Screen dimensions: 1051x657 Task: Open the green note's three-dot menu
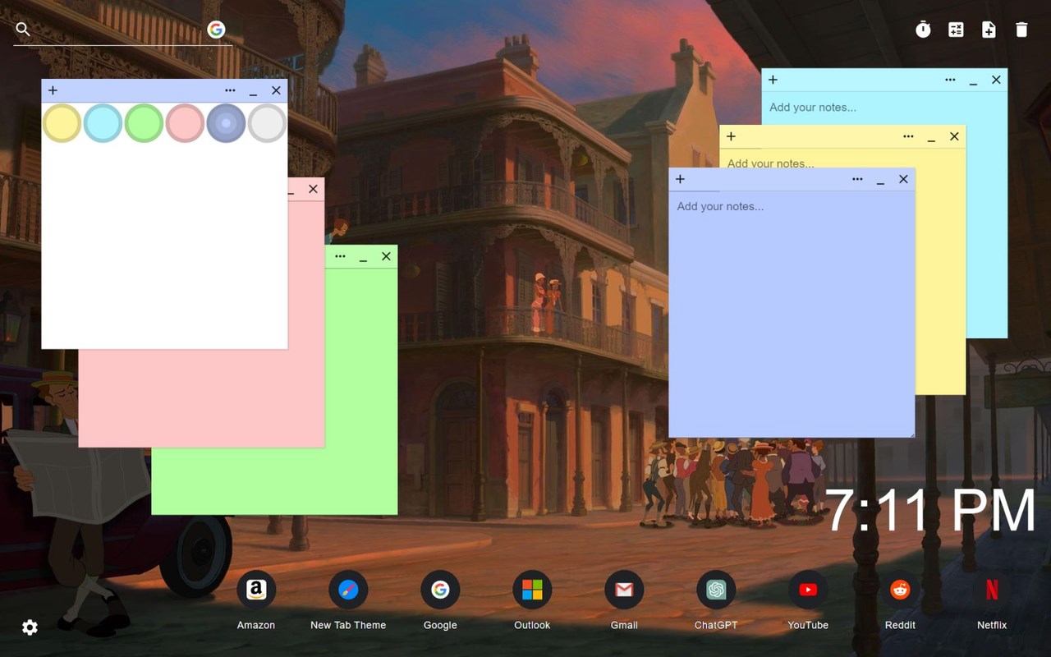tap(340, 256)
